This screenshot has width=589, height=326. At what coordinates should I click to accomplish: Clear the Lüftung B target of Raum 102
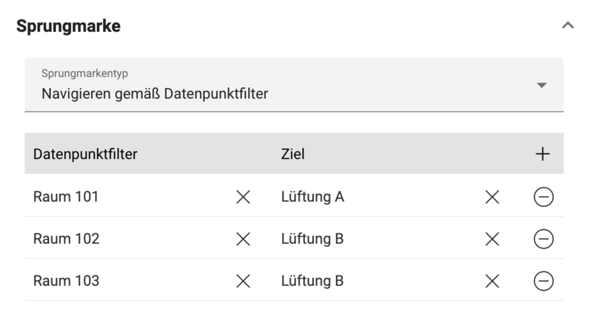point(493,239)
